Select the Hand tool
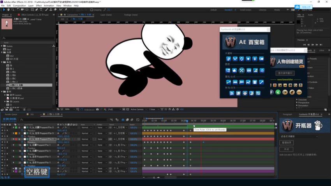Viewport: 331px width, 186px height. tap(9, 10)
